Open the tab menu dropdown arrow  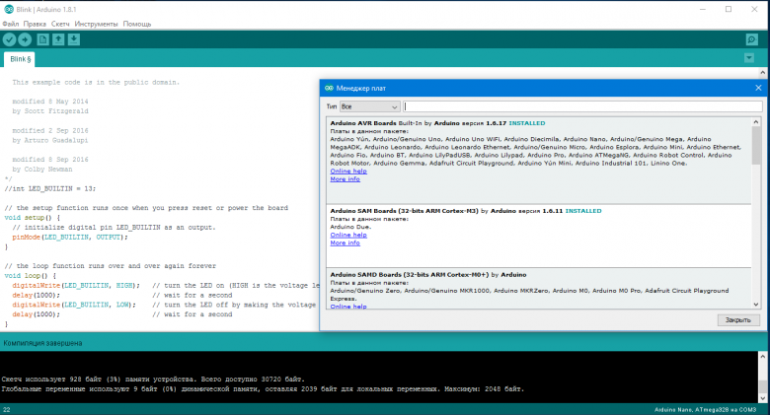[x=749, y=58]
